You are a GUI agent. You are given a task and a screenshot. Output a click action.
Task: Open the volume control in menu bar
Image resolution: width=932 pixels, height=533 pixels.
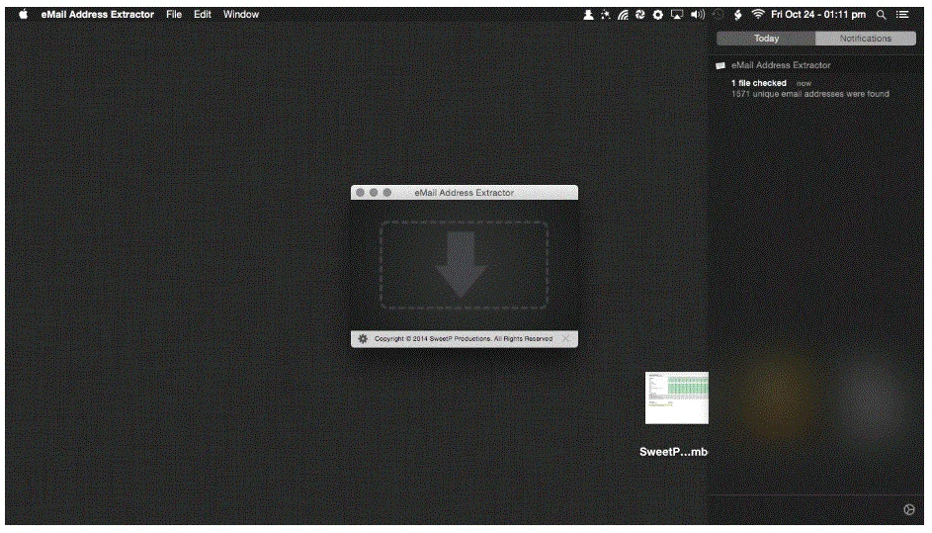pos(697,14)
